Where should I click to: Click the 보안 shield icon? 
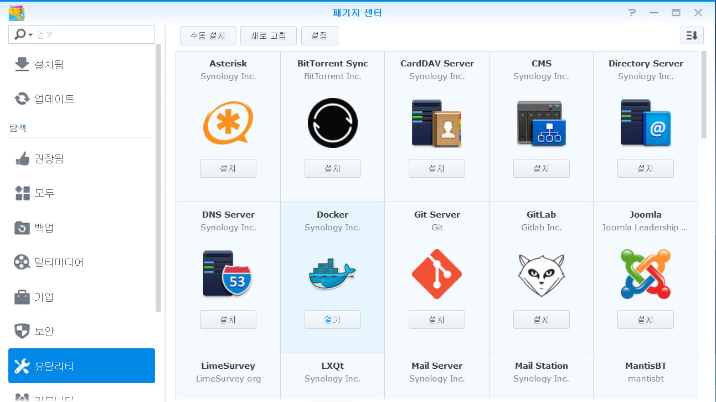tap(22, 331)
